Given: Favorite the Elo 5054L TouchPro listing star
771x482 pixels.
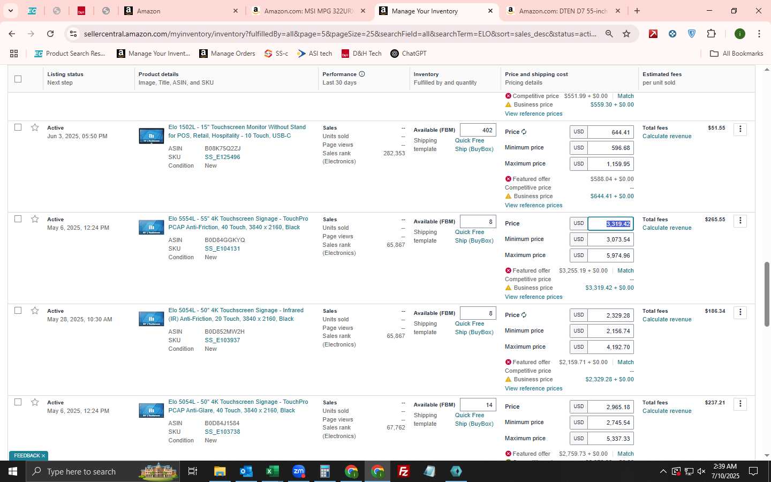Looking at the screenshot, I should tap(35, 402).
